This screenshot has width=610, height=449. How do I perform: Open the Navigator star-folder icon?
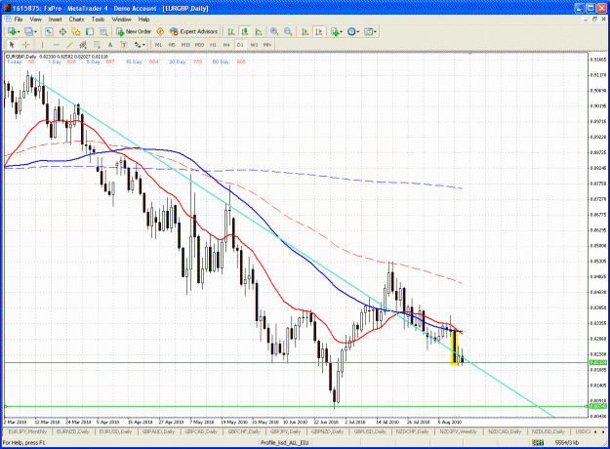click(x=76, y=31)
